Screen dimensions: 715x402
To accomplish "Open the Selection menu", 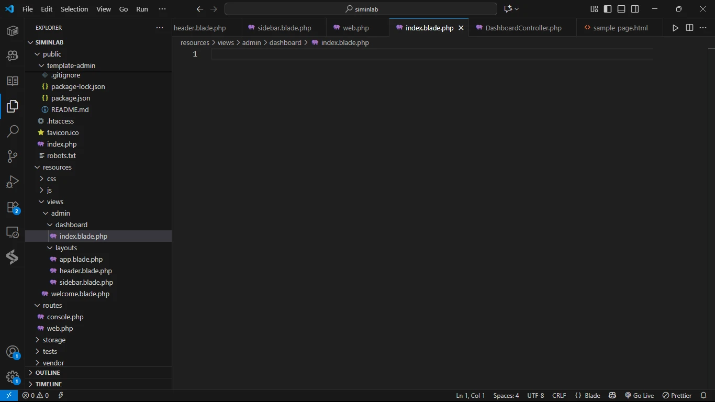I will pyautogui.click(x=74, y=9).
